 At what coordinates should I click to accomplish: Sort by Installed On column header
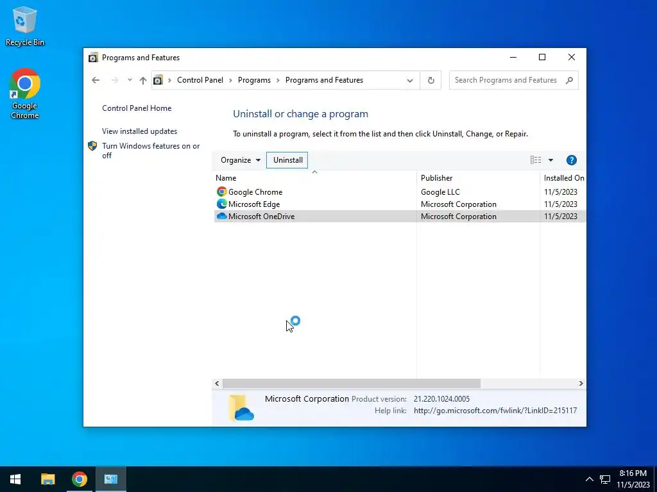point(563,178)
